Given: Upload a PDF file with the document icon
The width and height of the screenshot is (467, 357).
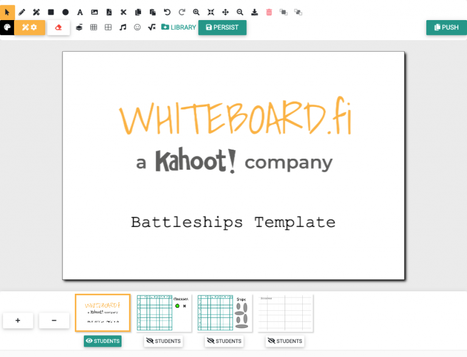Looking at the screenshot, I should [x=109, y=12].
